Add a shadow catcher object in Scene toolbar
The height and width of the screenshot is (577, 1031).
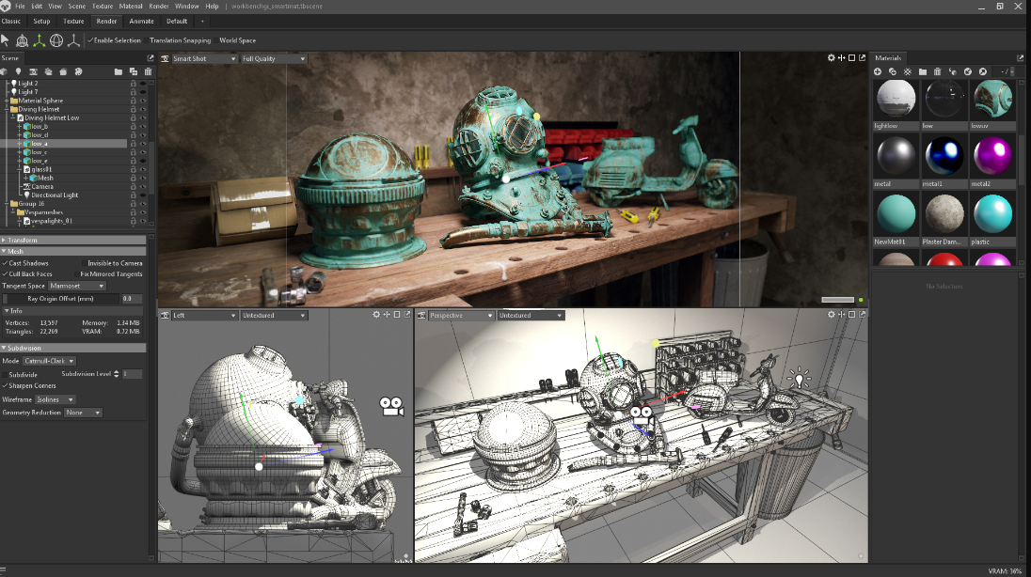click(63, 71)
